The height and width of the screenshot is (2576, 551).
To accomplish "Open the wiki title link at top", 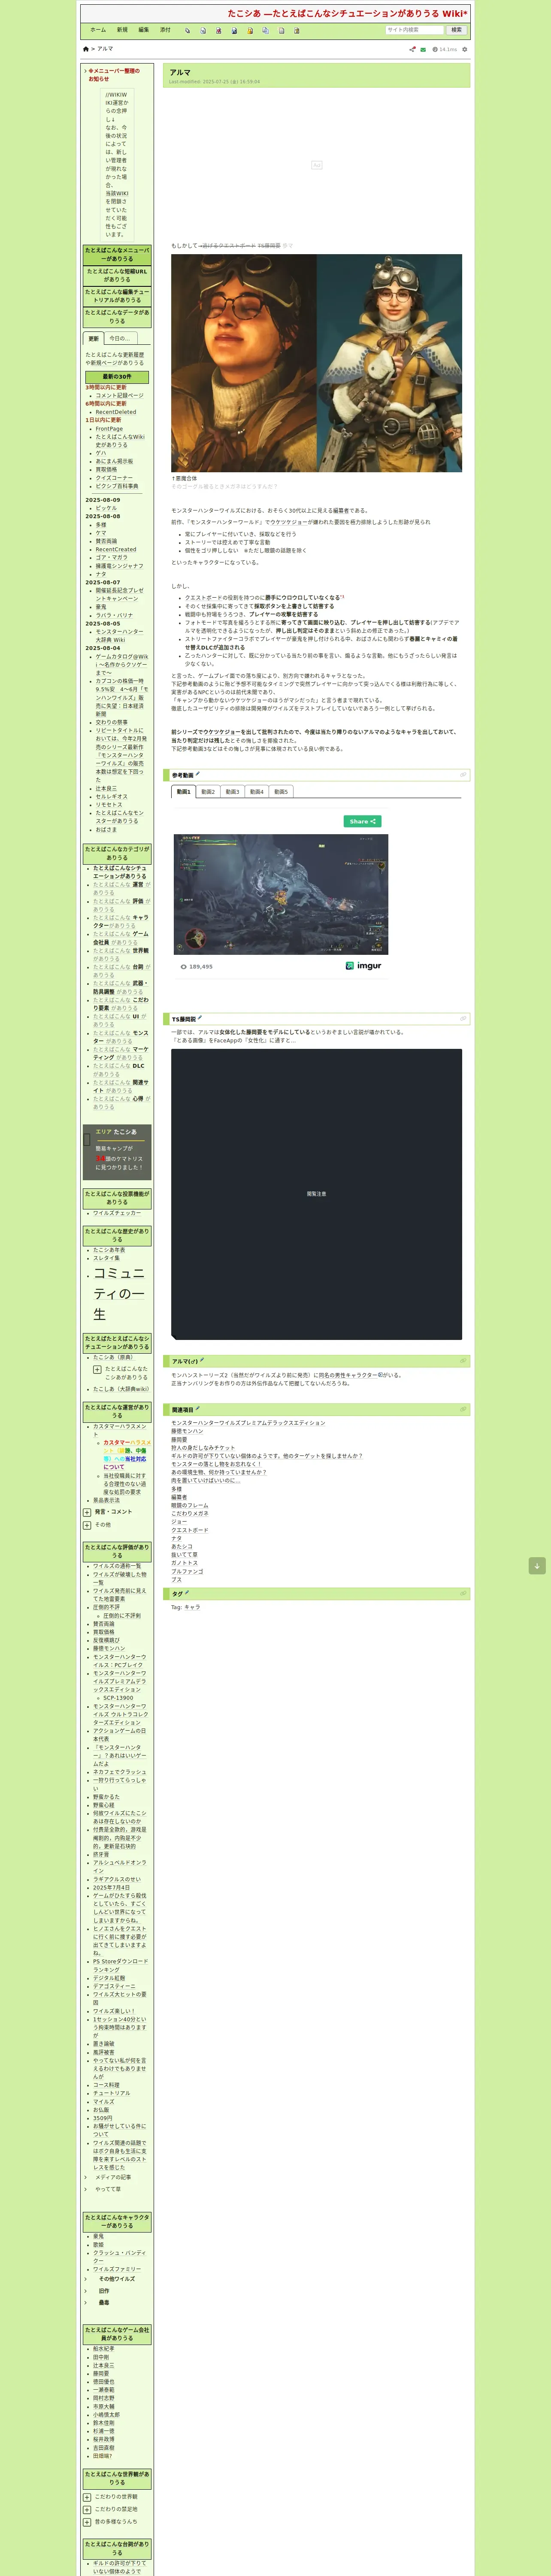I will click(347, 14).
